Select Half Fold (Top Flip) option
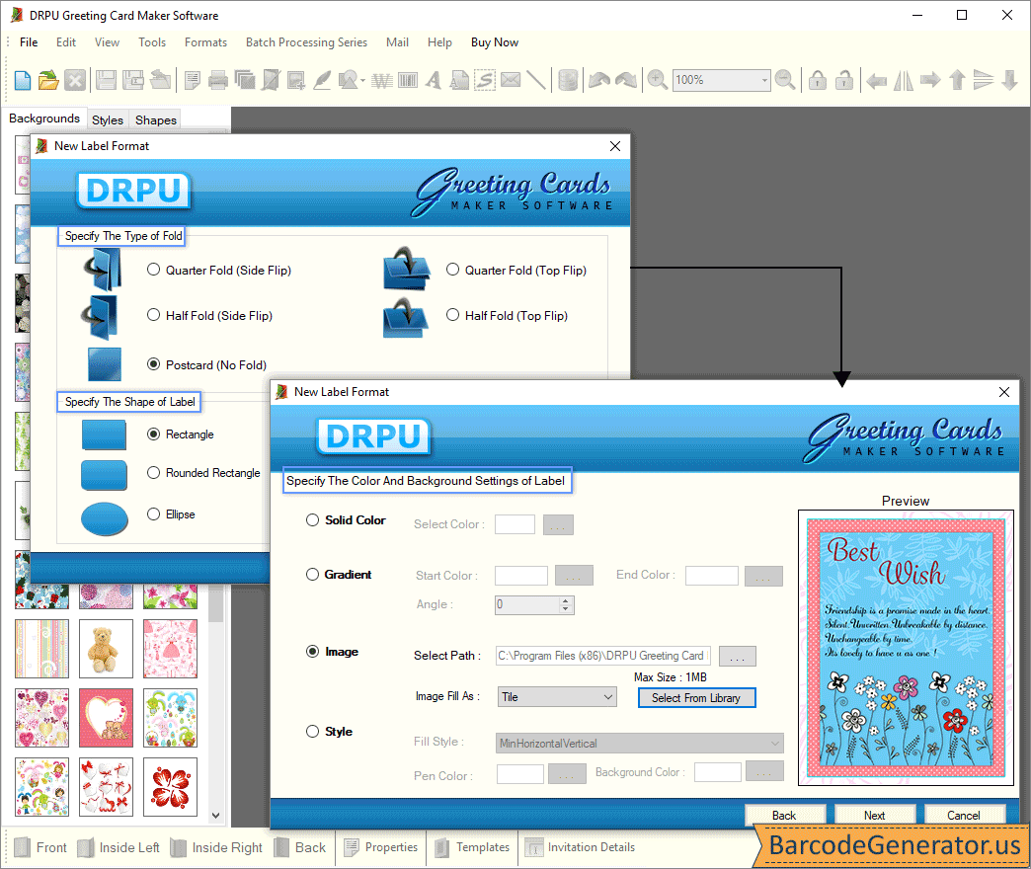Viewport: 1031px width, 869px height. (452, 315)
